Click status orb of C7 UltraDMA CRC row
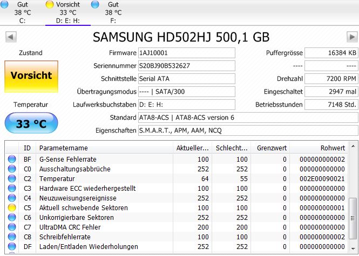The width and height of the screenshot is (359, 256). [x=12, y=227]
